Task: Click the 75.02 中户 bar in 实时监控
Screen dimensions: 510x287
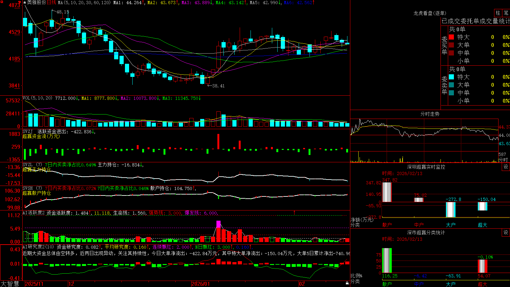Action: [419, 200]
